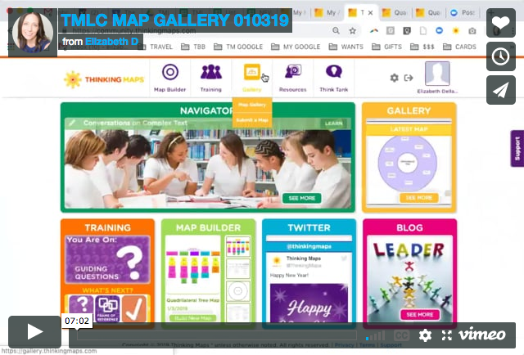This screenshot has width=524, height=355.
Task: Switch to first Qua browser tab
Action: point(395,13)
